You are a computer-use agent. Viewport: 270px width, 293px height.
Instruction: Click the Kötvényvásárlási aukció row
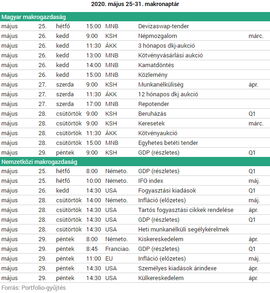(x=135, y=55)
